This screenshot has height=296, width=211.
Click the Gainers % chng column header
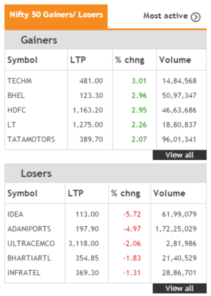130,60
